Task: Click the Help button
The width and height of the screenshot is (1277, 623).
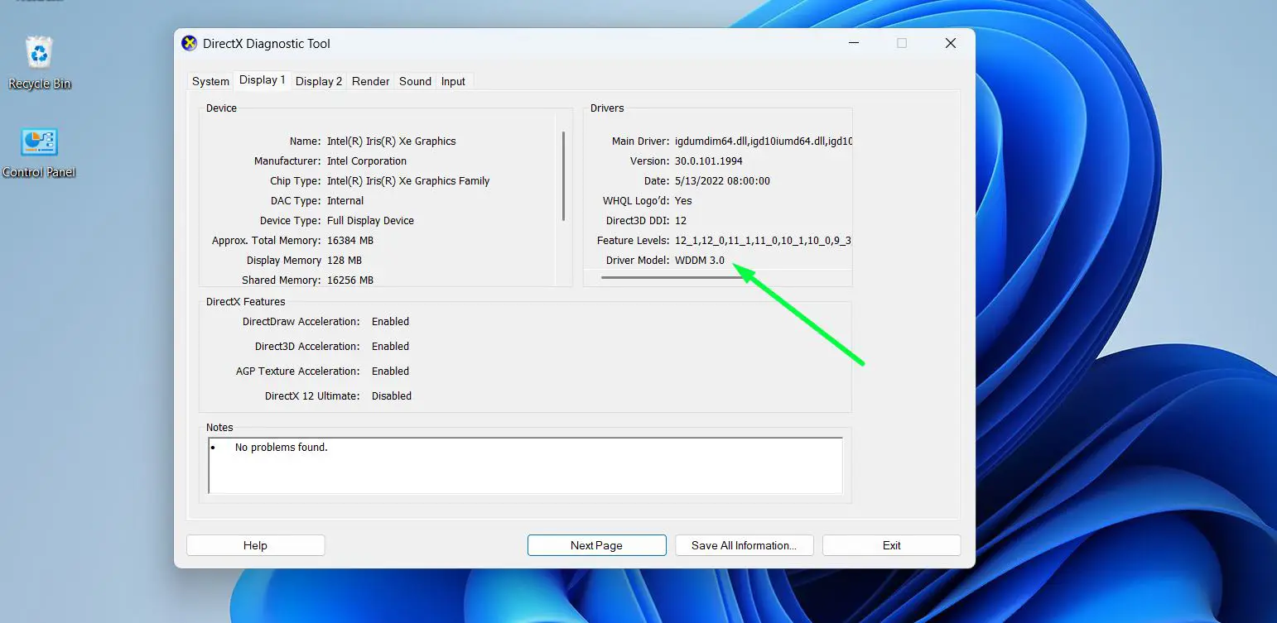Action: click(x=255, y=544)
